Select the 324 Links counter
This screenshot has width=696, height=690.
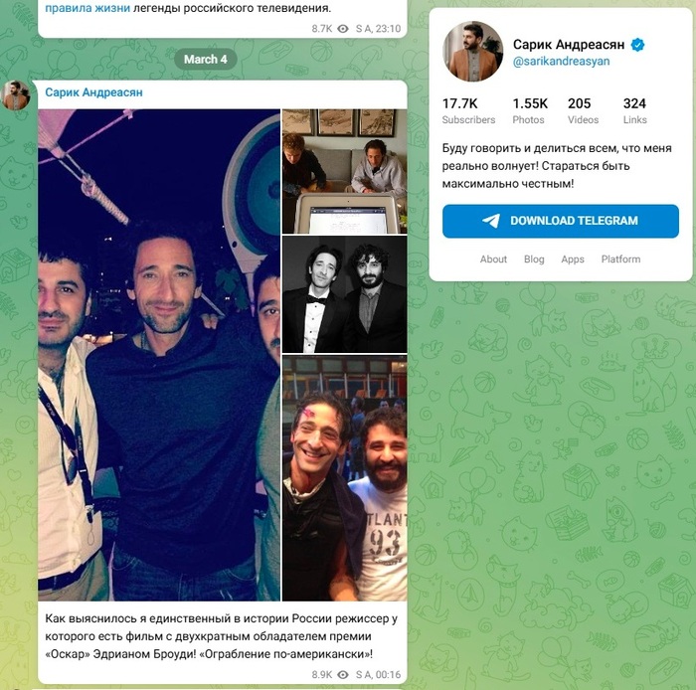coord(634,111)
